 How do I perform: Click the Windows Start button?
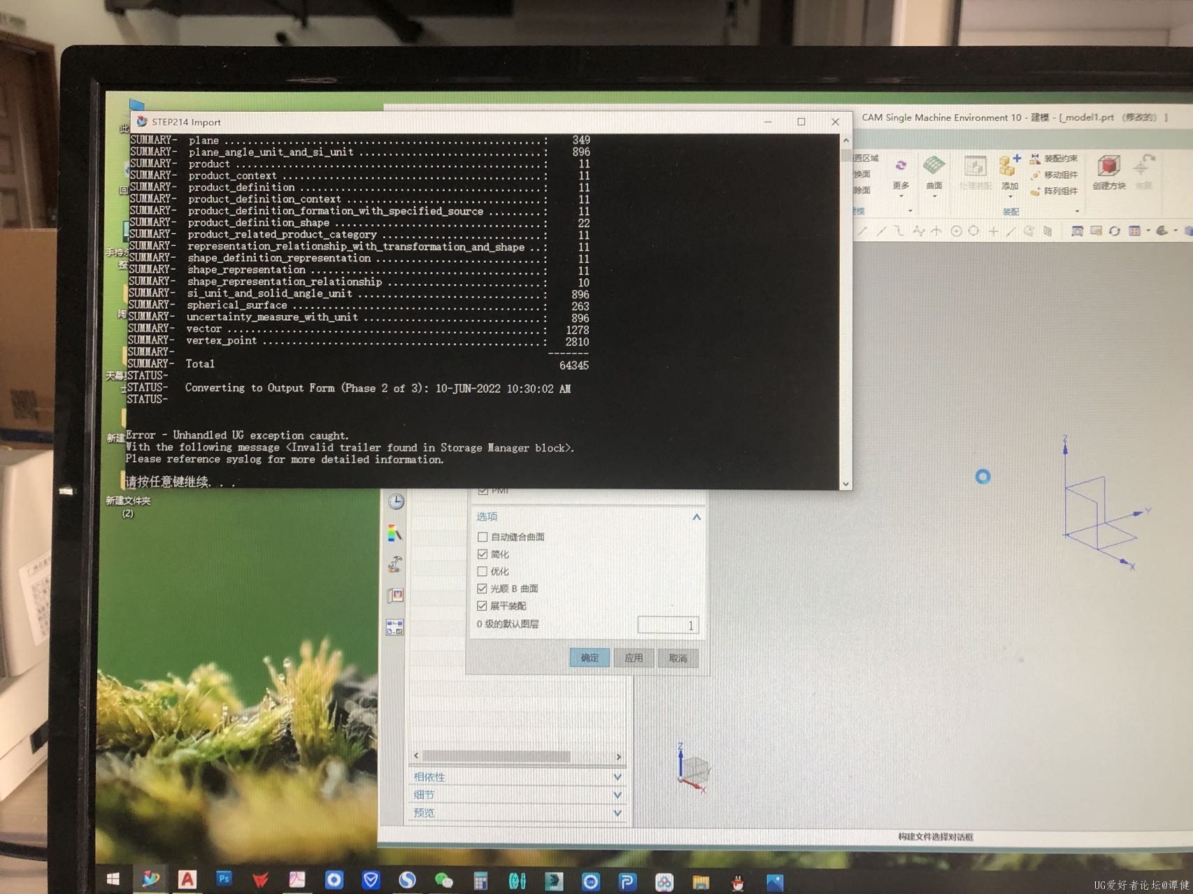tap(113, 879)
